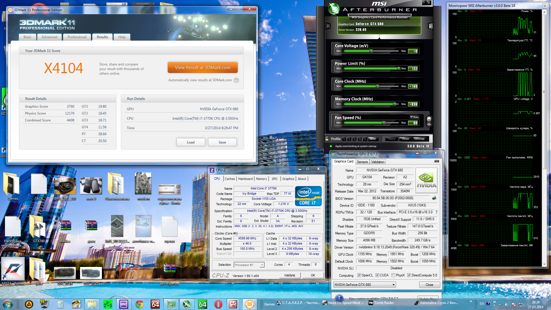Open Opera browser from taskbar

(x=218, y=304)
